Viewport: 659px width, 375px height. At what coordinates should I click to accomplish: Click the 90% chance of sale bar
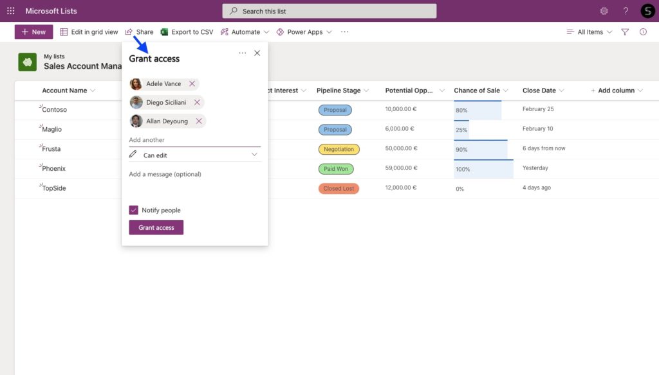(x=480, y=150)
